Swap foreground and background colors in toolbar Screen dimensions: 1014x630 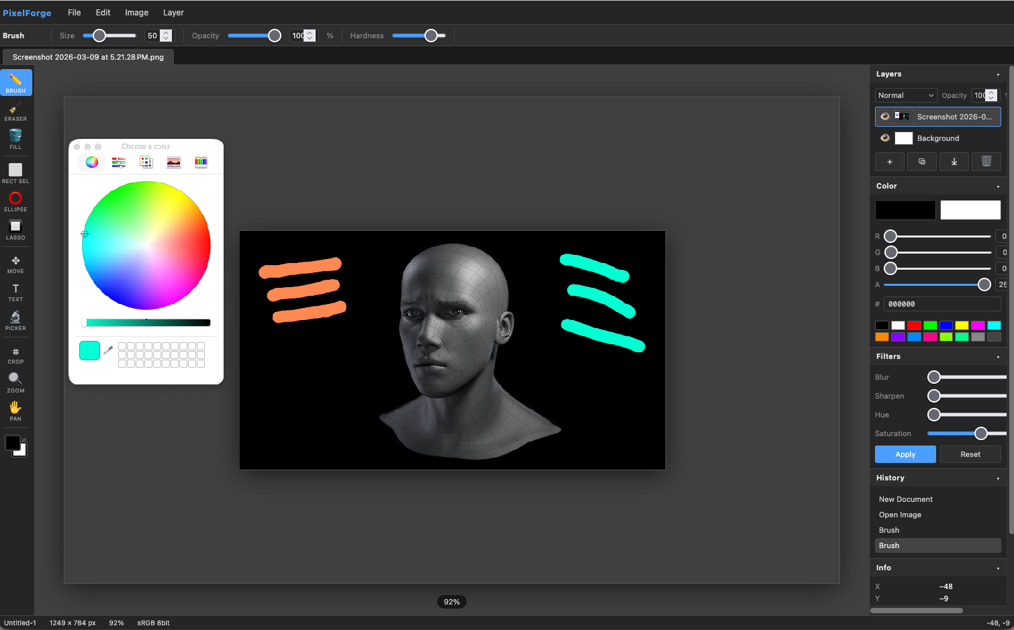click(x=24, y=440)
